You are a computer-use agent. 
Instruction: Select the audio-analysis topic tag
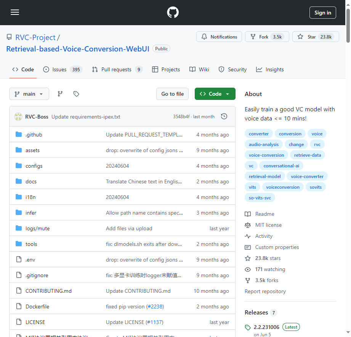(264, 144)
